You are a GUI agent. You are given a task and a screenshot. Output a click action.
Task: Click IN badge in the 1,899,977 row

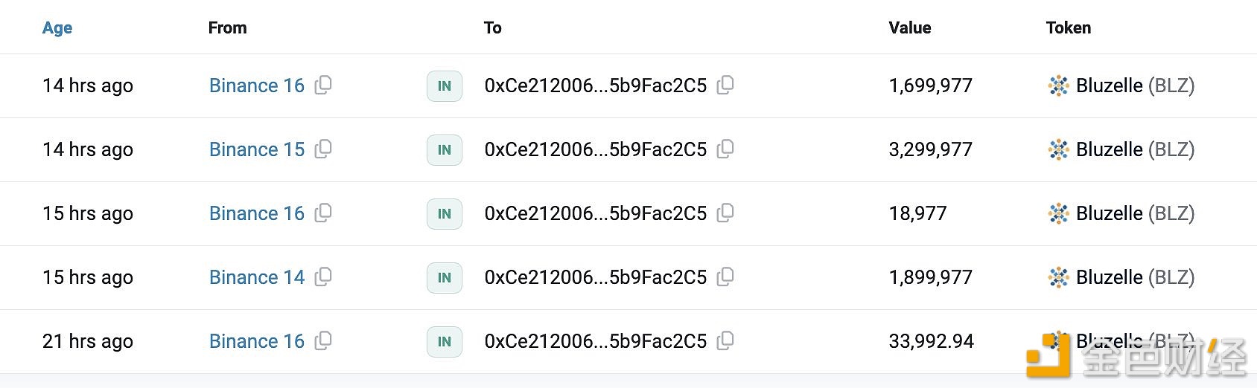pyautogui.click(x=445, y=277)
